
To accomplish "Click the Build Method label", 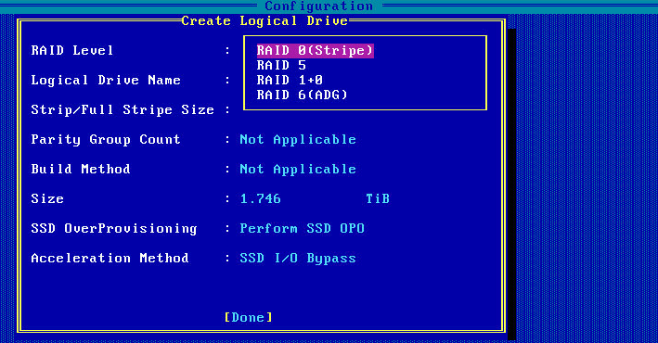I will click(x=81, y=170).
